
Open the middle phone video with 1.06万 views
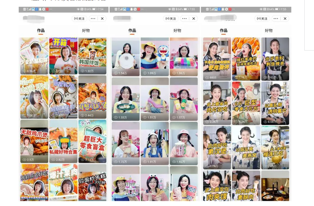coord(184,57)
